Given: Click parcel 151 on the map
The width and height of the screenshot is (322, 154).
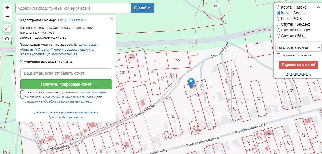Looking at the screenshot, I should click(x=248, y=143).
